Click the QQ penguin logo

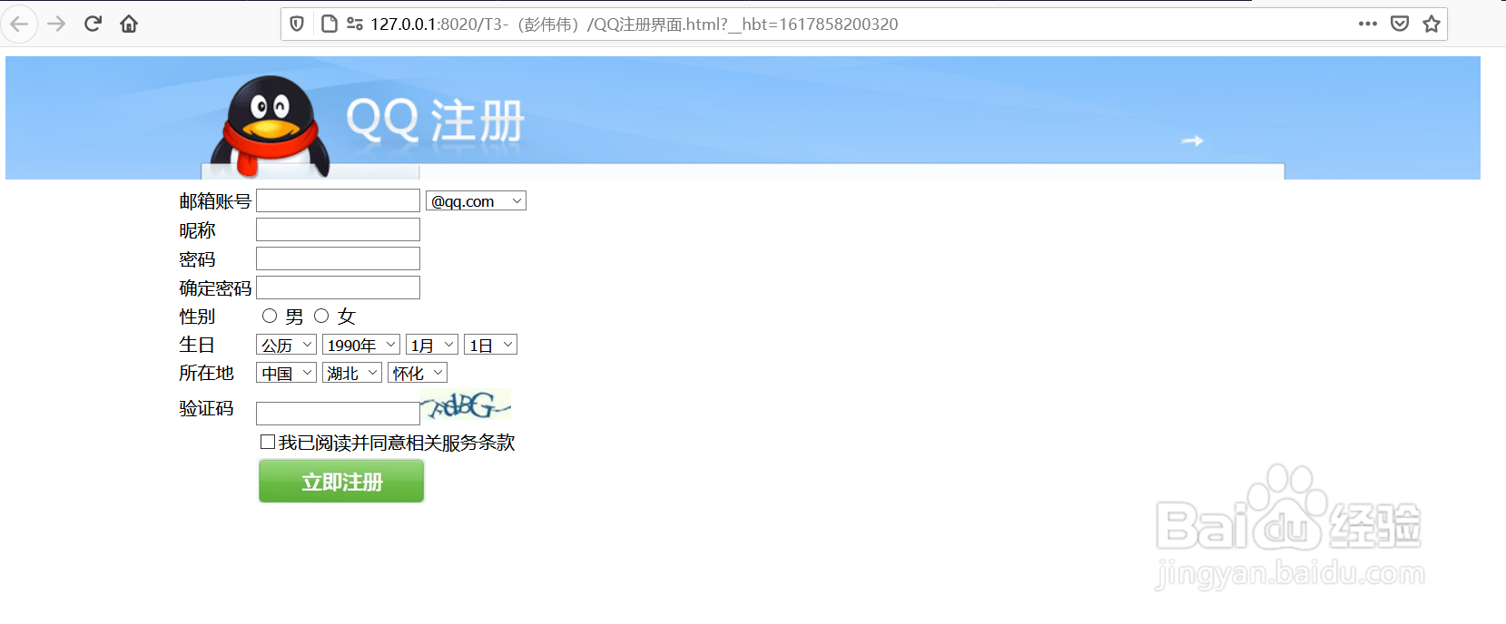270,126
